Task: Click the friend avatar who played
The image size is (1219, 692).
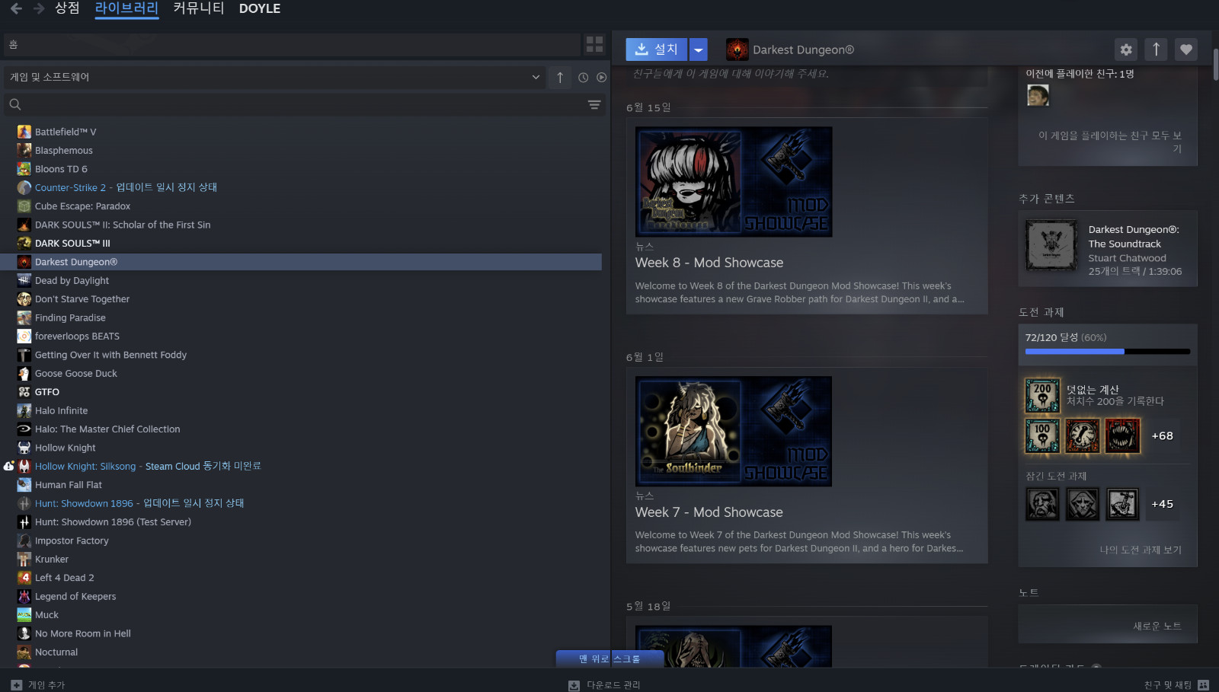Action: pos(1038,95)
